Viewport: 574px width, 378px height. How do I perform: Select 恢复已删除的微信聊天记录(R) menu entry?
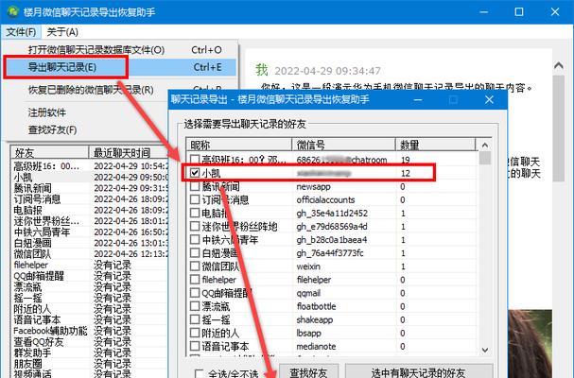pyautogui.click(x=91, y=90)
